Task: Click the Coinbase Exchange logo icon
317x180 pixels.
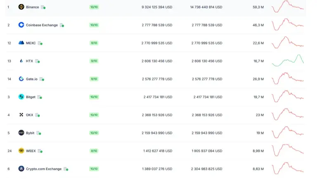Action: click(x=21, y=25)
